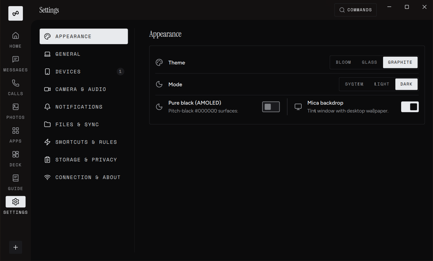Click the Mode moon icon
Viewport: 433px width, 261px height.
159,84
